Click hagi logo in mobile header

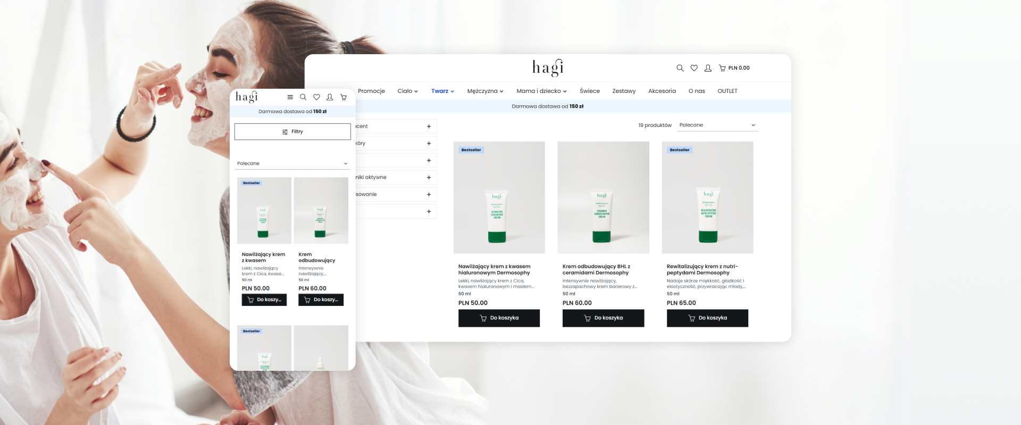pyautogui.click(x=247, y=97)
